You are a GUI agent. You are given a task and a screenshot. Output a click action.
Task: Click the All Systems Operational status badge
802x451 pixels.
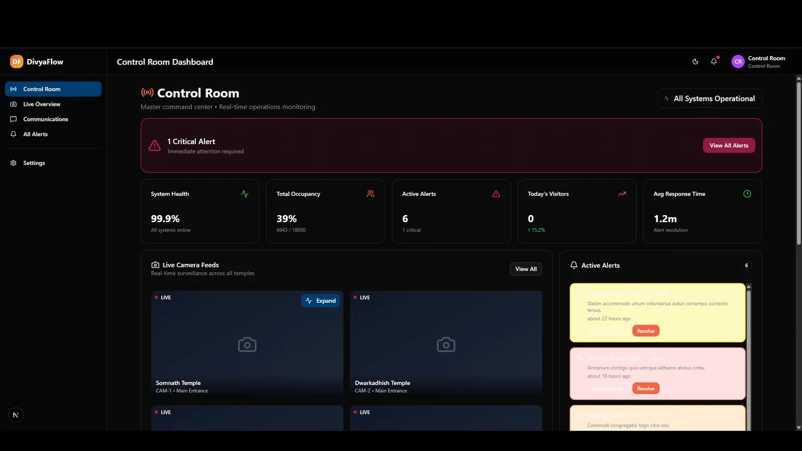point(709,98)
